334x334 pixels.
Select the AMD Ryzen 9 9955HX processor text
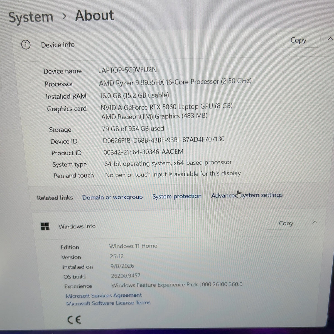point(175,82)
